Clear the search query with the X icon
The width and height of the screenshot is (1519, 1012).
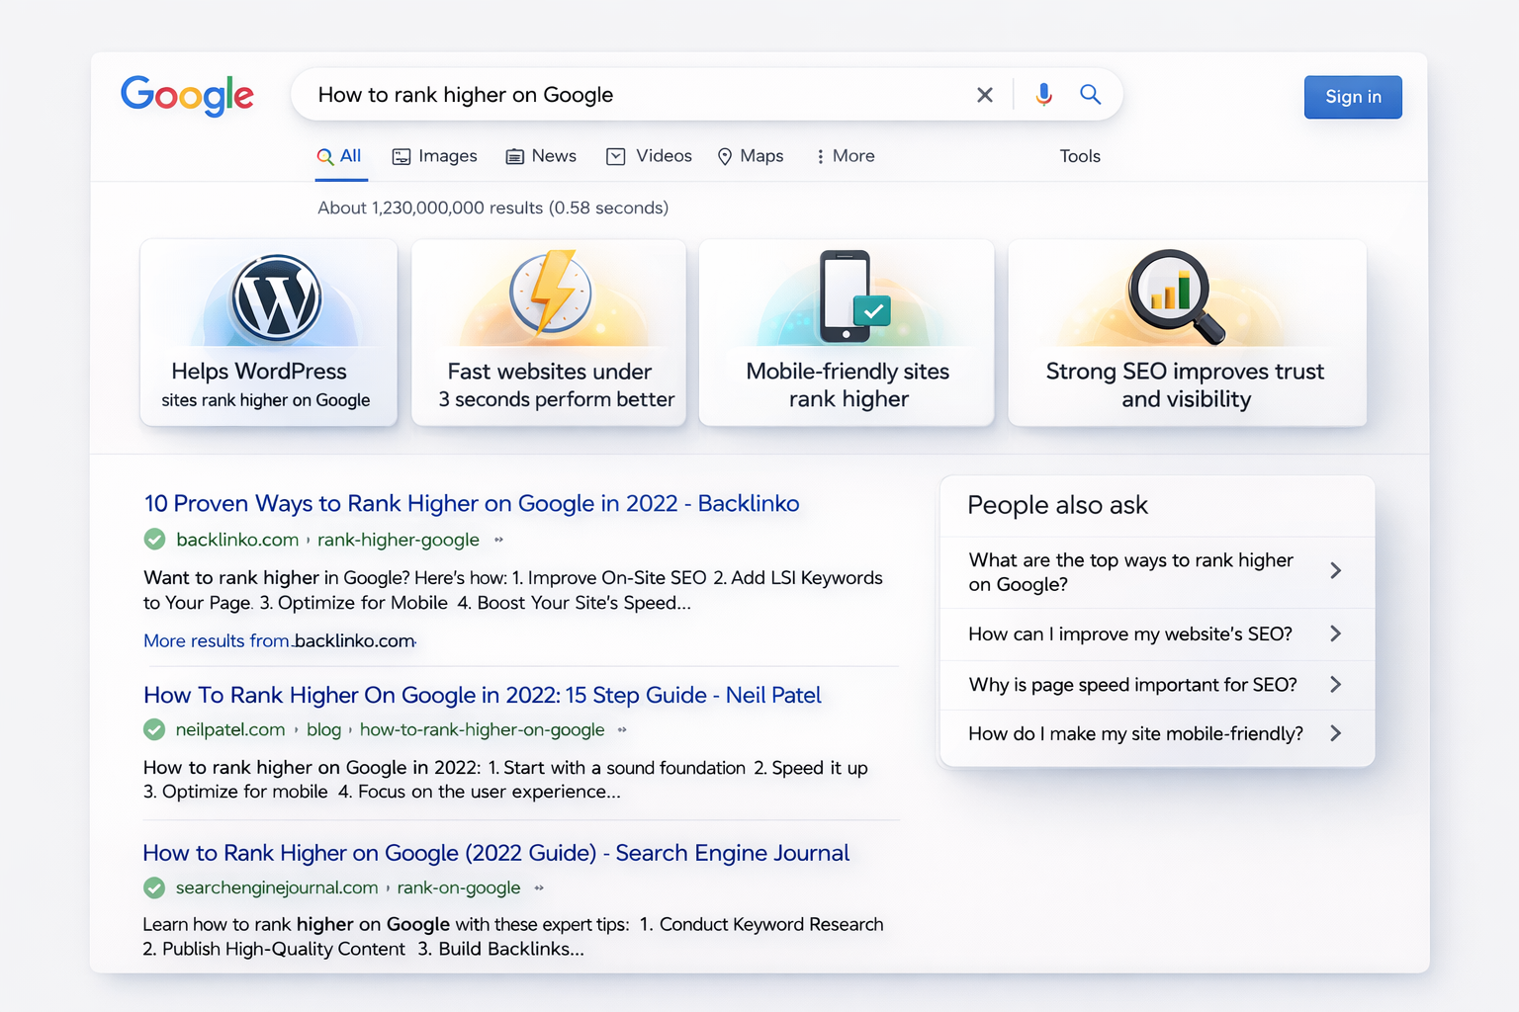click(x=984, y=94)
